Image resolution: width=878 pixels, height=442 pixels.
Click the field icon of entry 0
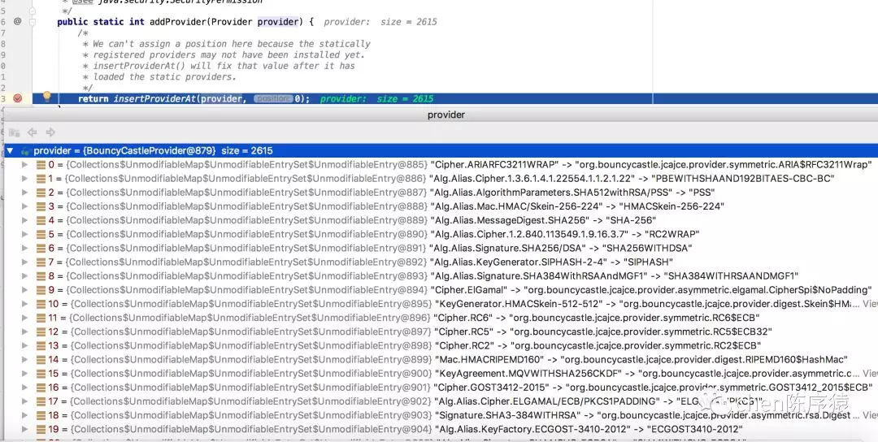pyautogui.click(x=41, y=164)
